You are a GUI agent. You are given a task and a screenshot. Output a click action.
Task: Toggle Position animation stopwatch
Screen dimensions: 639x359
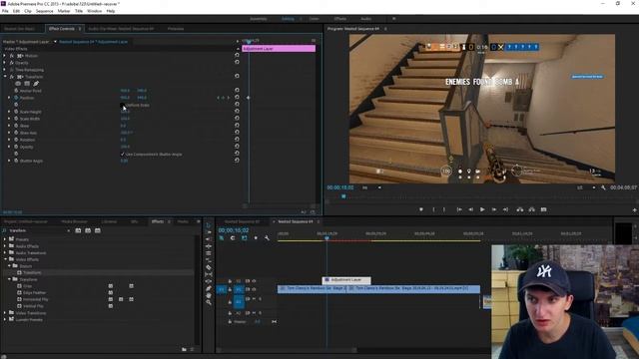16,98
